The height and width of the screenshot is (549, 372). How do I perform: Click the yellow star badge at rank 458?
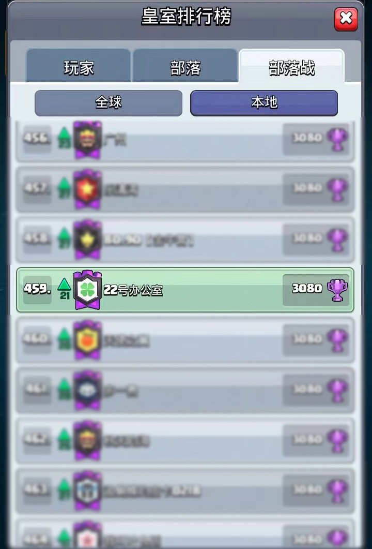pos(88,240)
